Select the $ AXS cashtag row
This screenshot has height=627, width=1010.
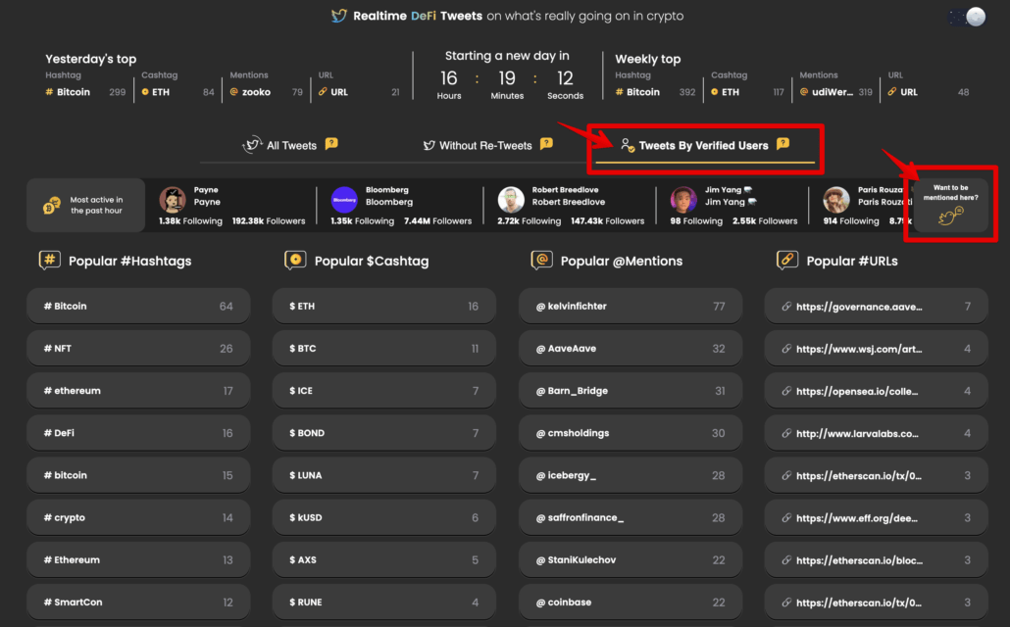tap(384, 560)
